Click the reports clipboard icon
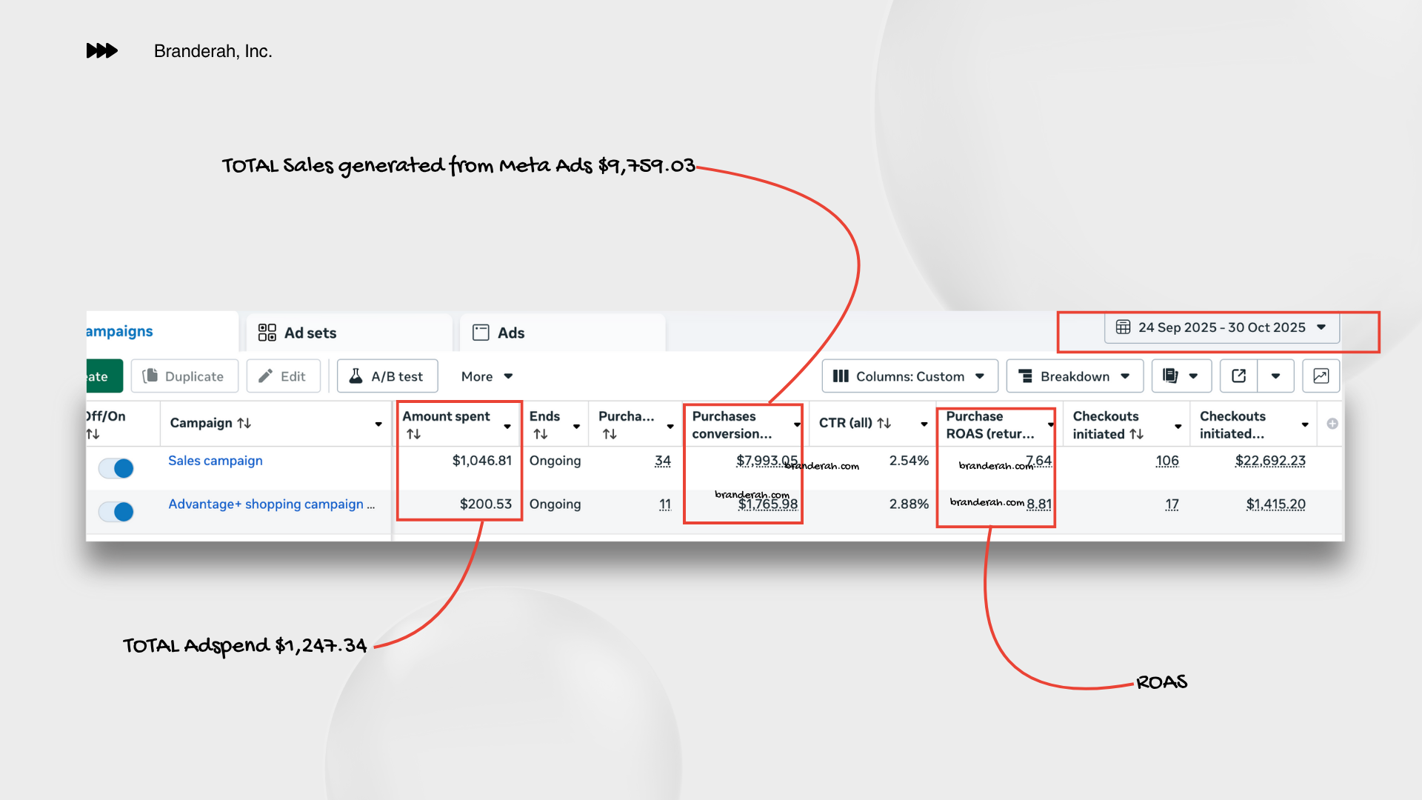1422x800 pixels. click(x=1171, y=376)
